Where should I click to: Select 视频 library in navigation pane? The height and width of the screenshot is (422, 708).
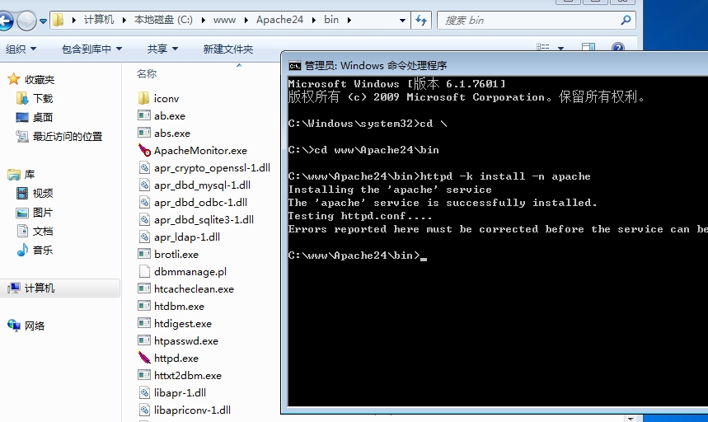pyautogui.click(x=43, y=194)
